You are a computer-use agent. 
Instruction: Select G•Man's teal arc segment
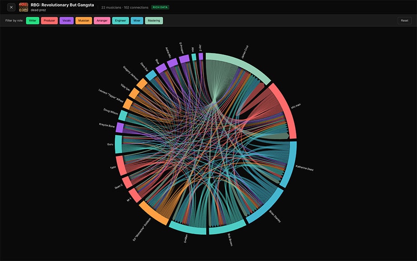tap(188, 229)
